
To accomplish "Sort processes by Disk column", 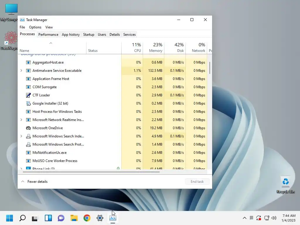I will tap(175, 48).
